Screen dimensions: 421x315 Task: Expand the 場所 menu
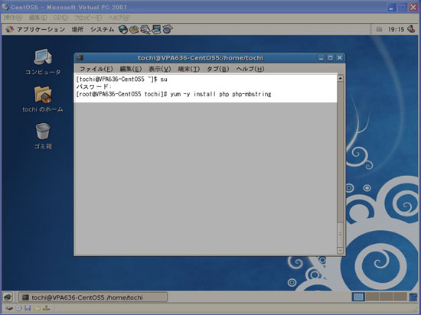click(x=77, y=29)
